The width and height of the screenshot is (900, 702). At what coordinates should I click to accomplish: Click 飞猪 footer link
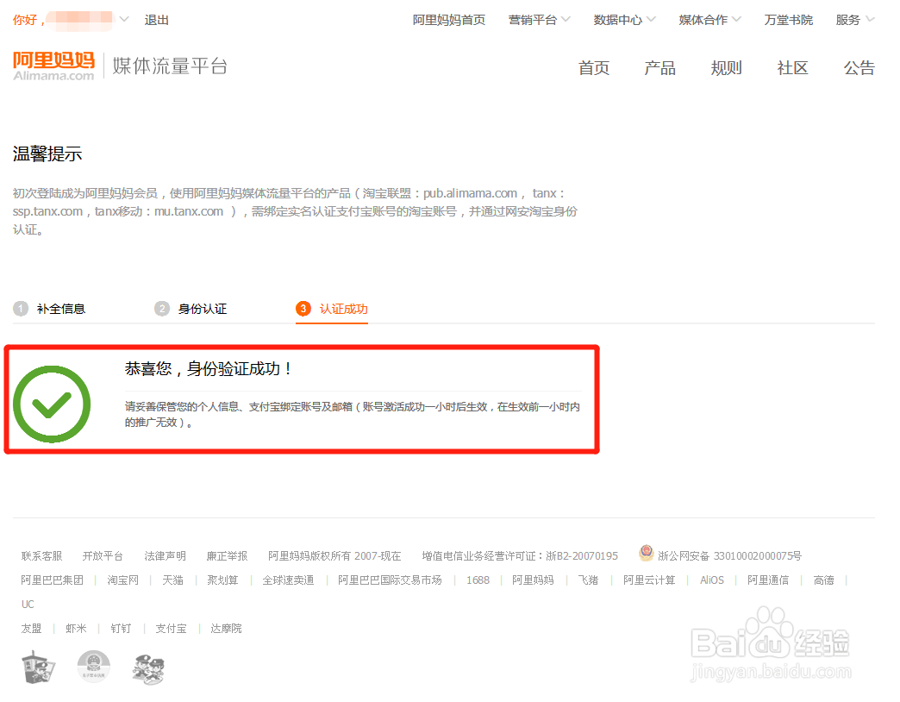(588, 580)
